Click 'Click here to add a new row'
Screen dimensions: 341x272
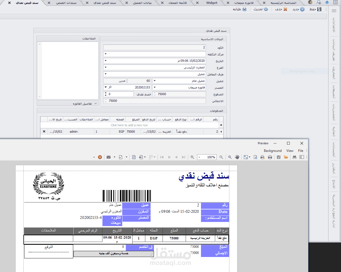[129, 125]
